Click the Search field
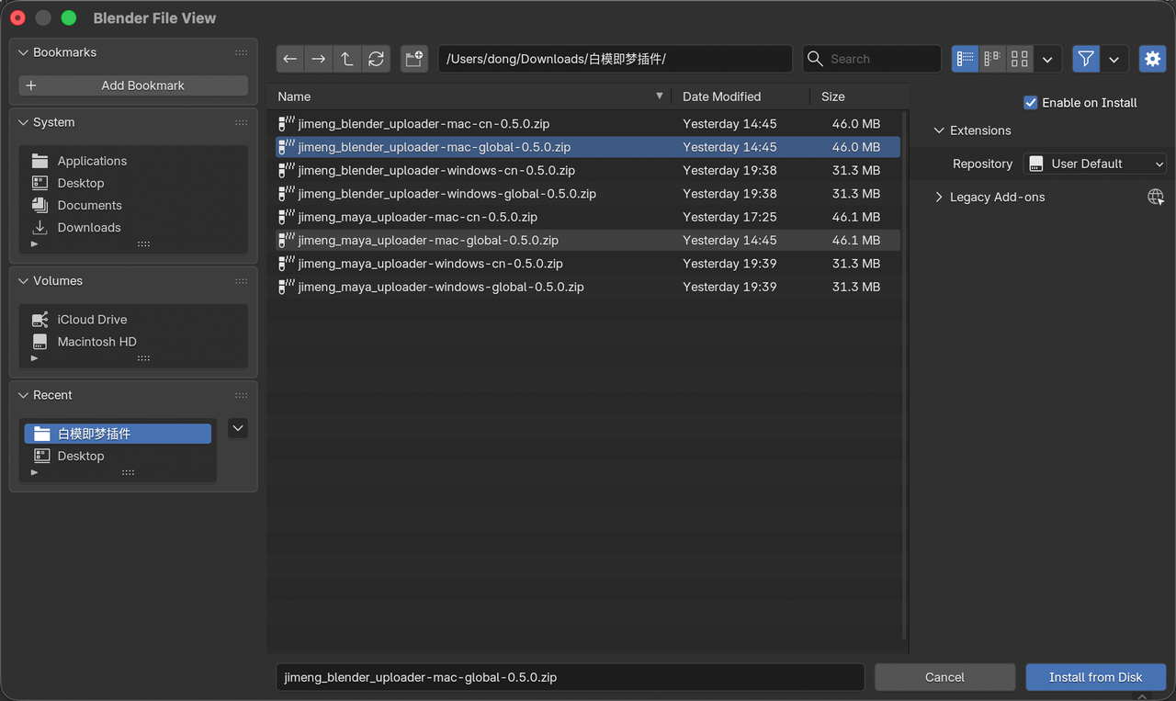 click(872, 59)
